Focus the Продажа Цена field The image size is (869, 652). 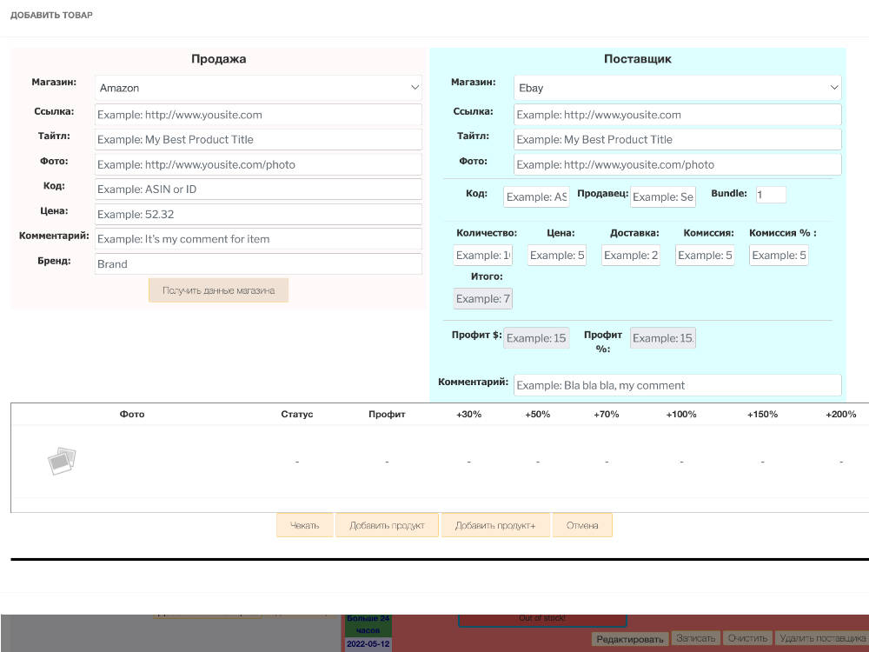pos(258,214)
